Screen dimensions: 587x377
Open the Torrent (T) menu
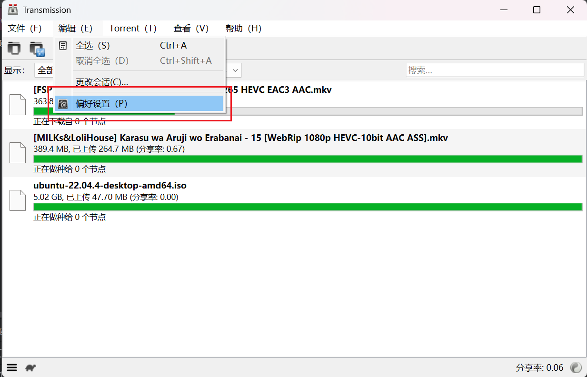[x=133, y=29]
